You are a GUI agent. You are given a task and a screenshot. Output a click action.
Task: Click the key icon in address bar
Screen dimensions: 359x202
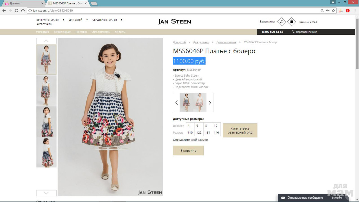tap(328, 11)
